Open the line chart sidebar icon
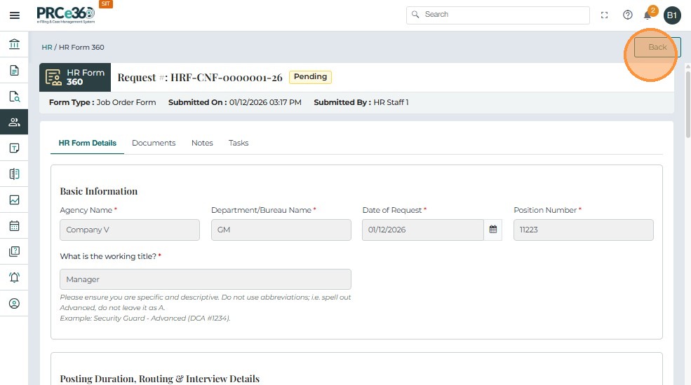691x385 pixels. point(14,199)
